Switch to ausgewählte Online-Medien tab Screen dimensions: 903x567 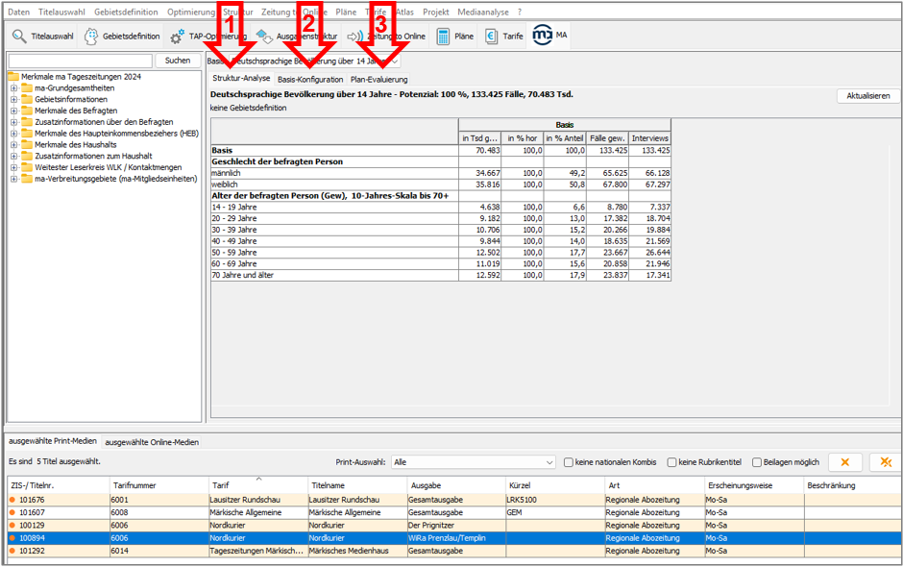(152, 442)
